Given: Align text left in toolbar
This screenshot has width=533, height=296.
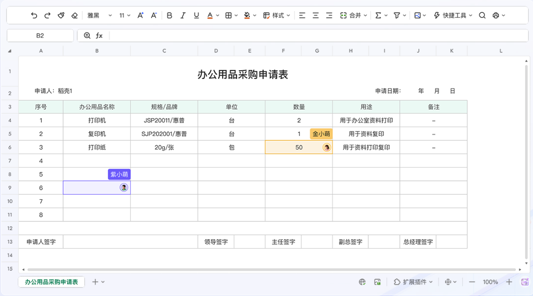Looking at the screenshot, I should pyautogui.click(x=302, y=15).
